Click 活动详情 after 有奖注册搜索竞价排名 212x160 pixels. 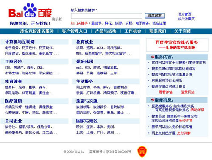197,110
